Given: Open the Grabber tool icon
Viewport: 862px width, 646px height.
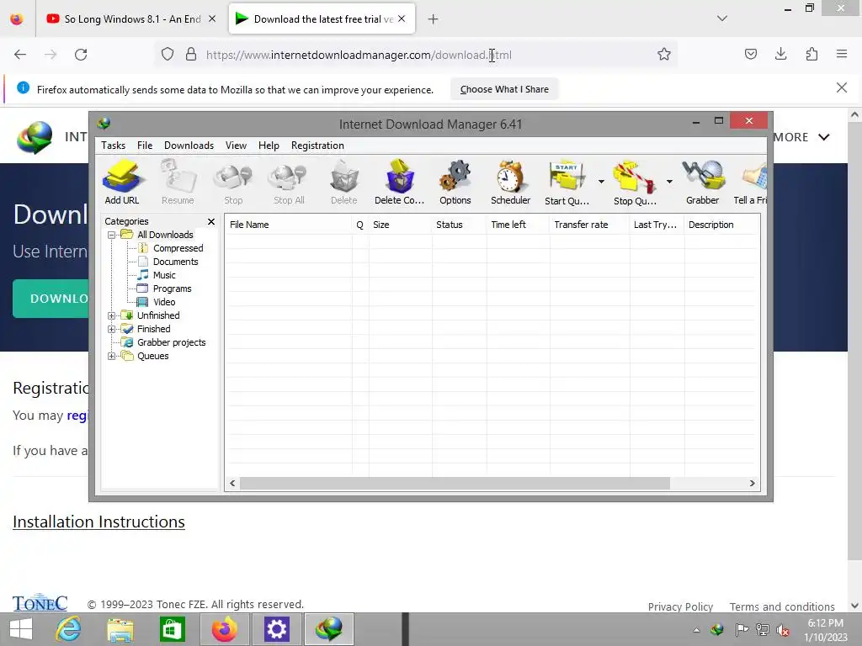Looking at the screenshot, I should [703, 183].
